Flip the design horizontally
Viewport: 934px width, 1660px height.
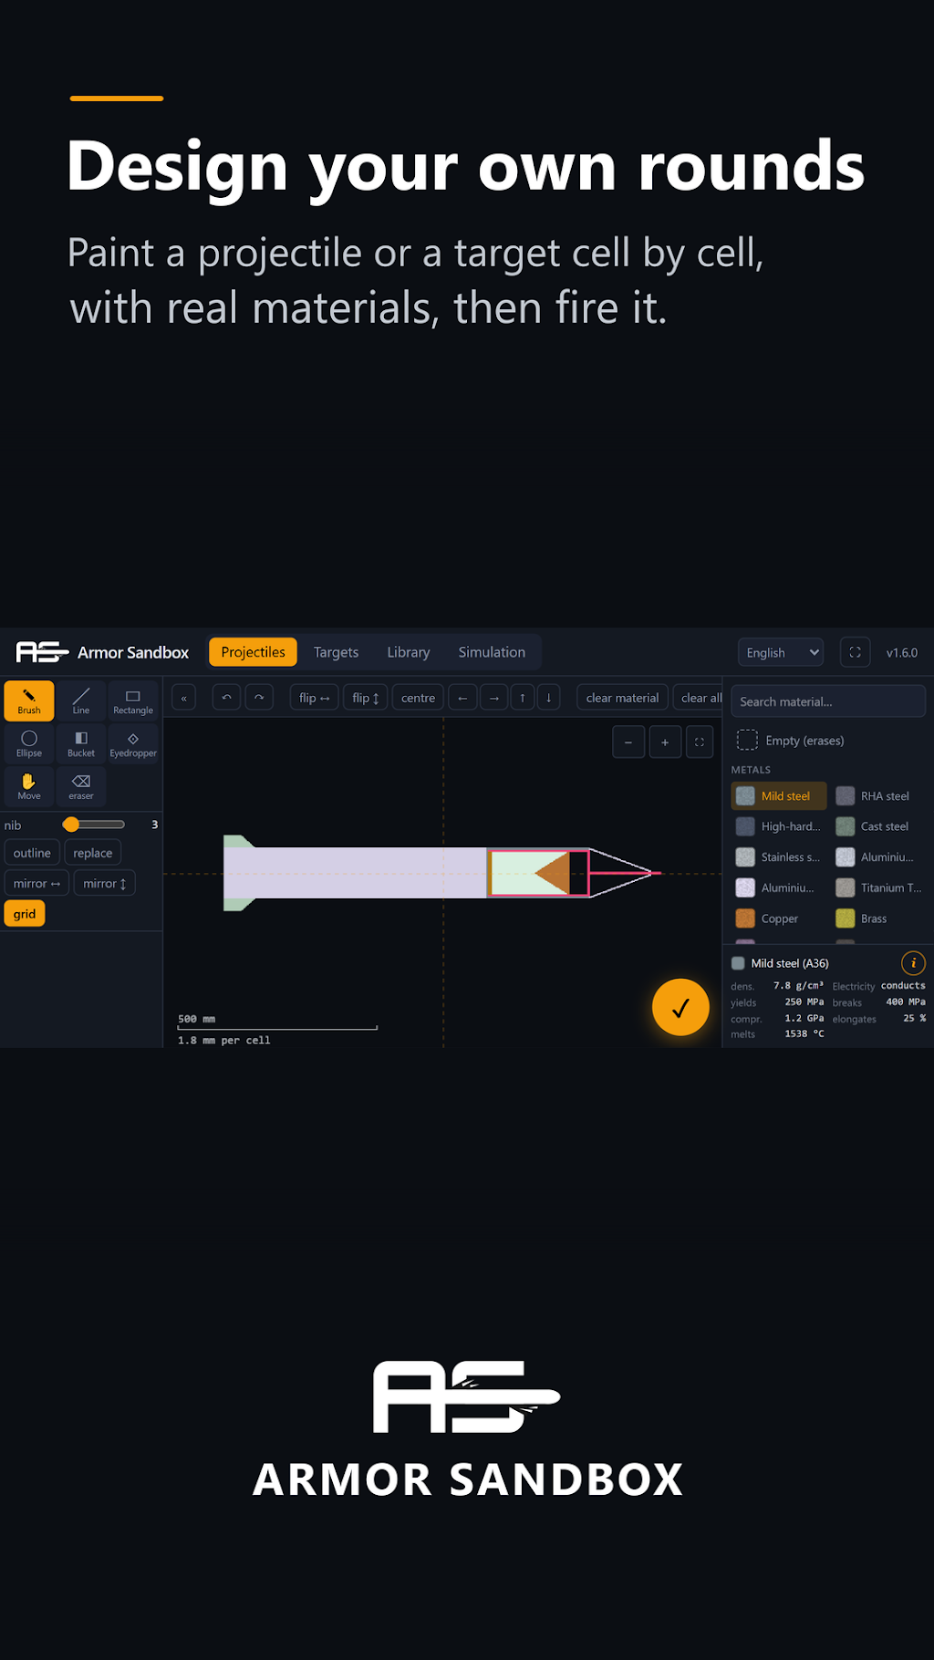point(314,698)
